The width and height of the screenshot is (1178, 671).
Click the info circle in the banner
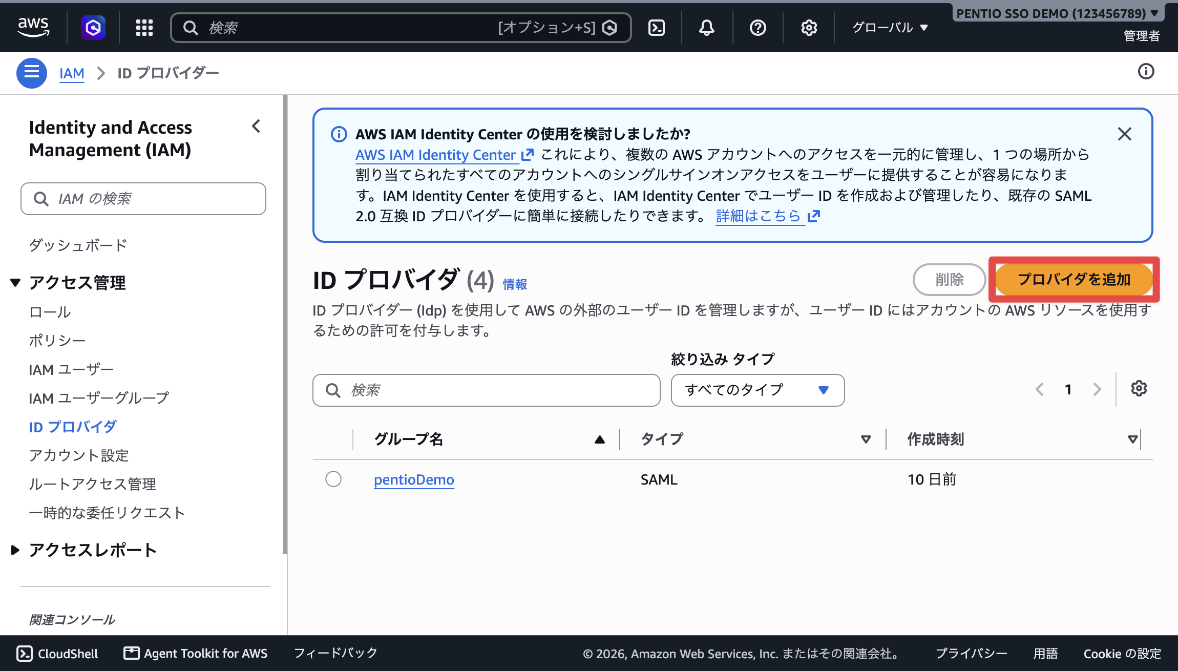point(339,134)
